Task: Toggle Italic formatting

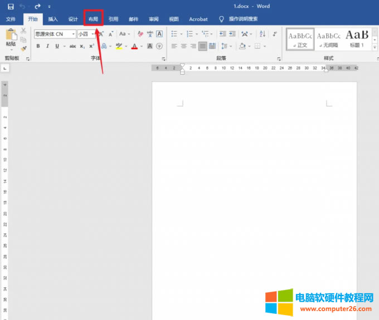Action: click(x=46, y=46)
